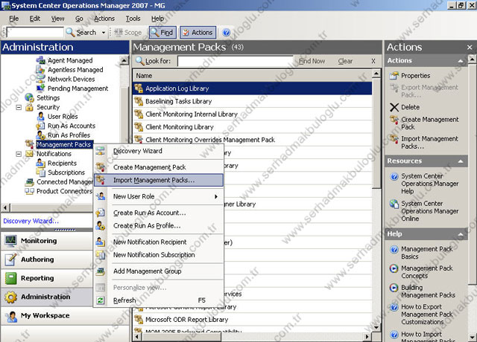Choose Add Management Group in context menu
477x342 pixels.
click(x=159, y=271)
